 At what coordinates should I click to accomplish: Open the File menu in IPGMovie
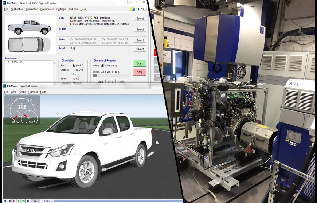point(6,92)
